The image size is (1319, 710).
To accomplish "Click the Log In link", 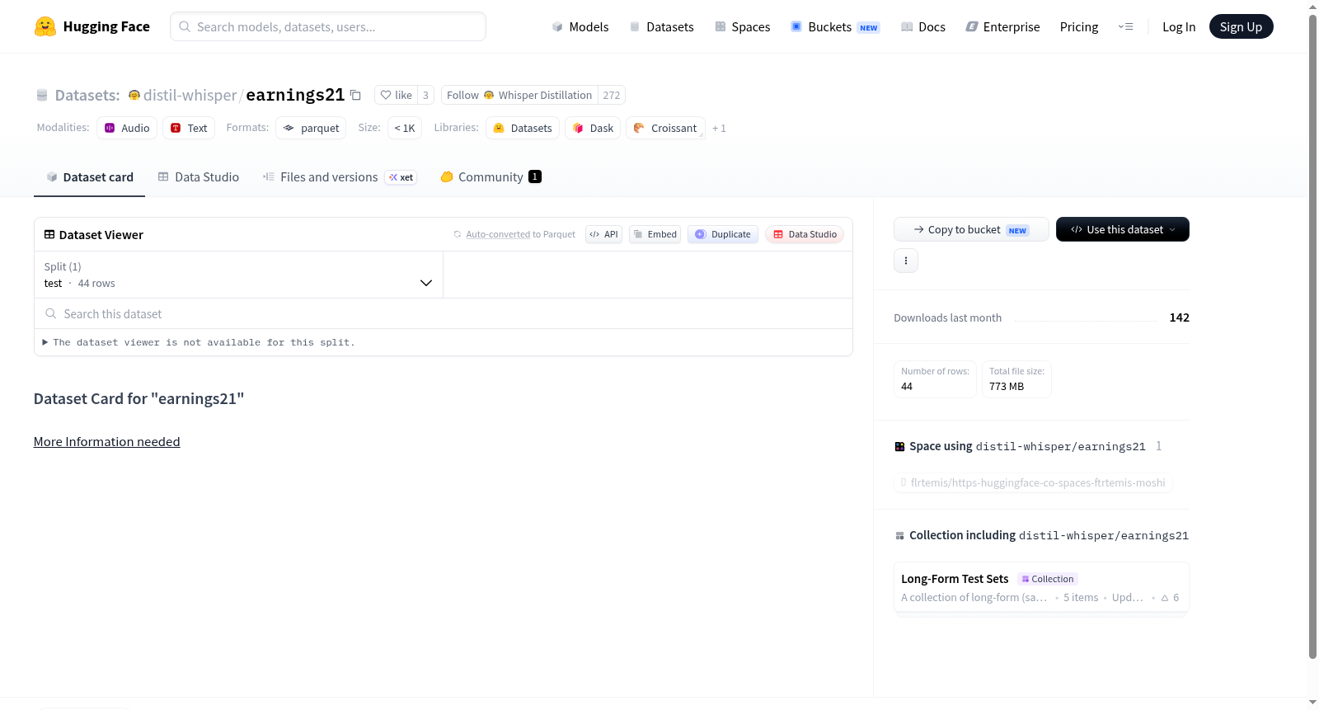I will point(1179,26).
